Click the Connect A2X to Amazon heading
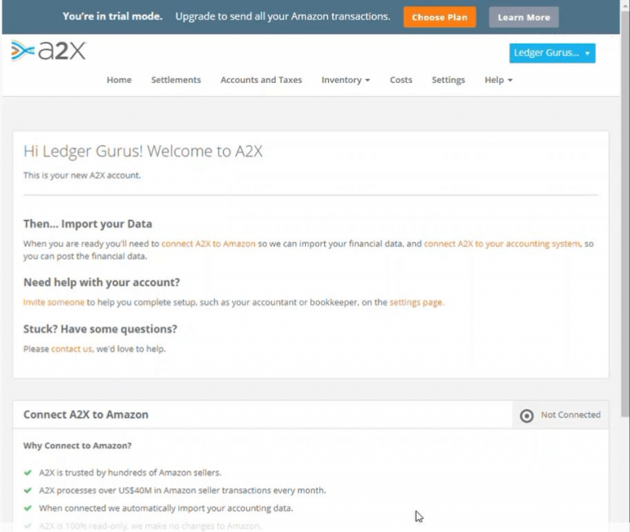Image resolution: width=630 pixels, height=532 pixels. [86, 415]
